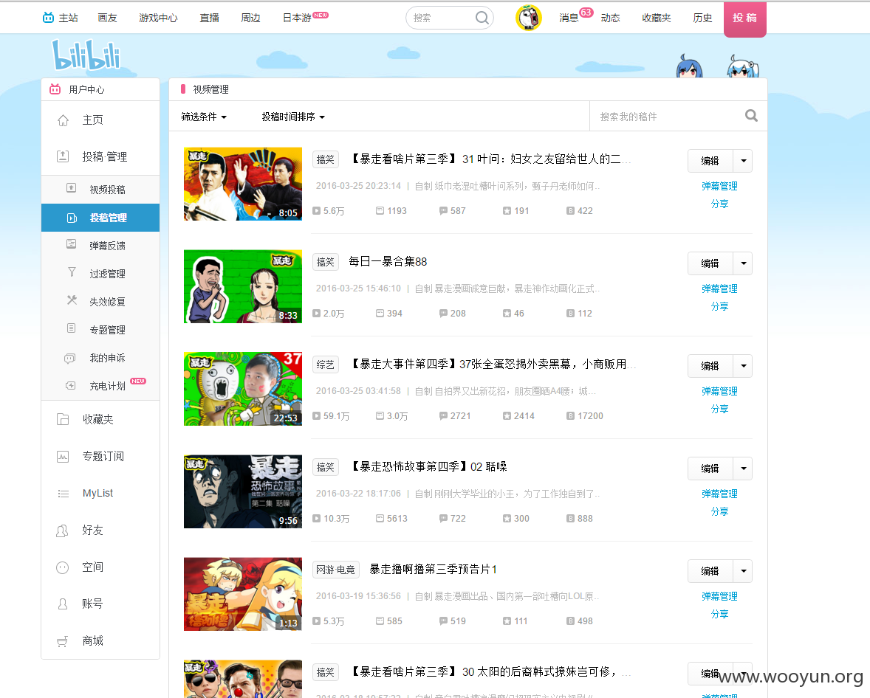The width and height of the screenshot is (870, 698).
Task: Open the 投稿时间排序 sort dropdown
Action: [x=293, y=117]
